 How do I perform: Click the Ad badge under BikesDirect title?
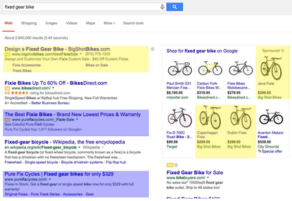[x=7, y=88]
